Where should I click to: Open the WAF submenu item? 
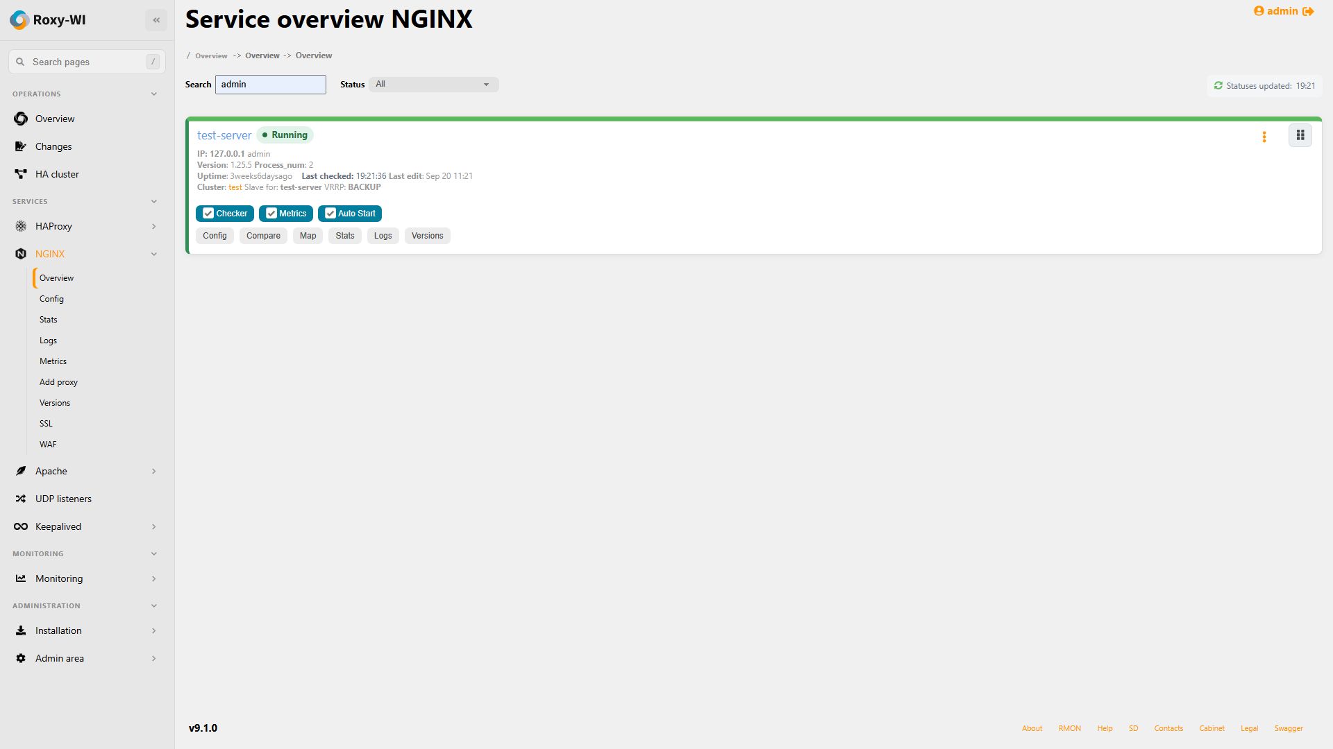[48, 445]
